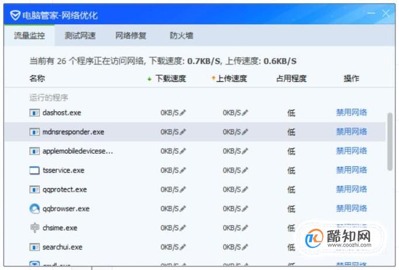Select the tsservice.exe row name
399x270 pixels.
[63, 170]
